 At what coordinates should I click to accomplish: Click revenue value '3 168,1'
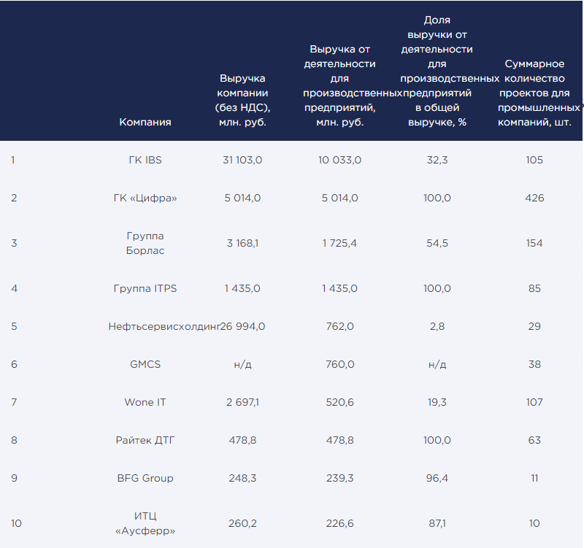(x=242, y=244)
